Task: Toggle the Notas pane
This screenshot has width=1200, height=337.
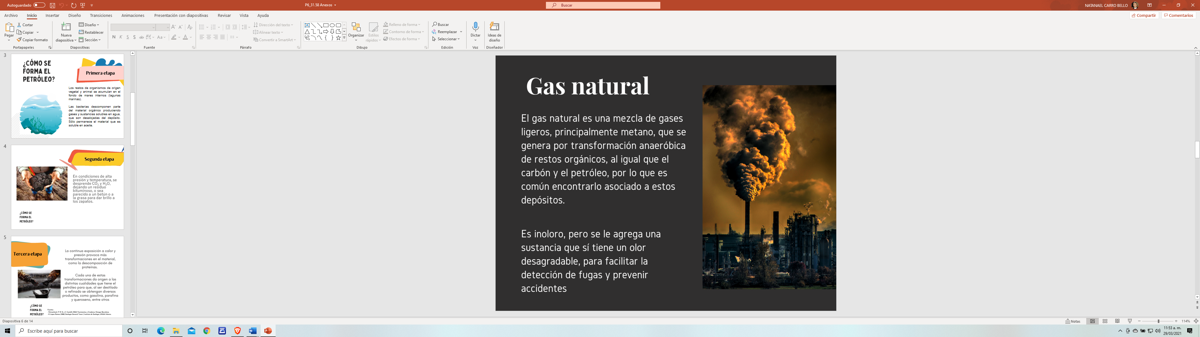Action: coord(1073,321)
